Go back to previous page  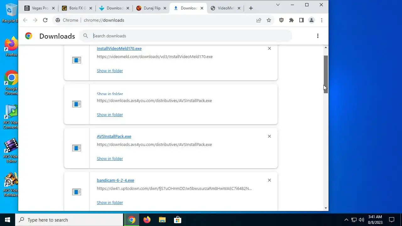pyautogui.click(x=25, y=20)
